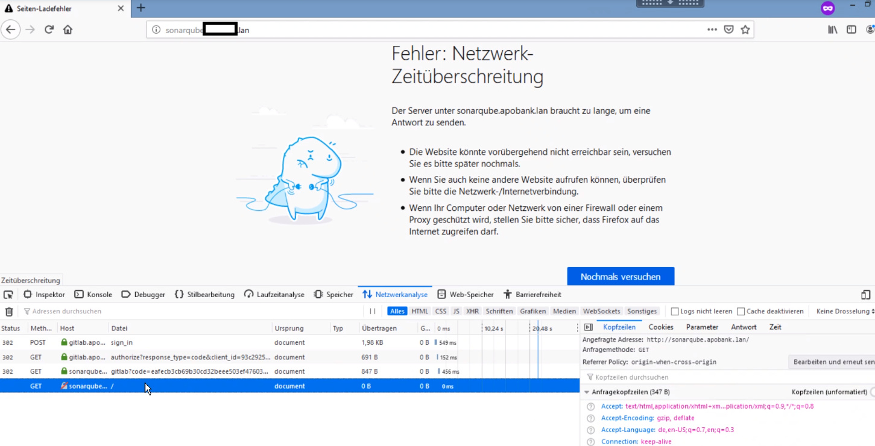
Task: Open the Speicher tab
Action: pyautogui.click(x=333, y=295)
